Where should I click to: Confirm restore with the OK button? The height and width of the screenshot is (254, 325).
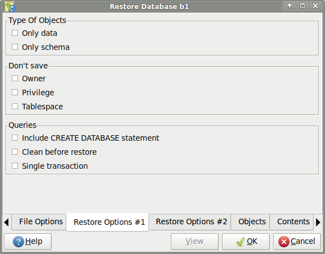pos(246,242)
